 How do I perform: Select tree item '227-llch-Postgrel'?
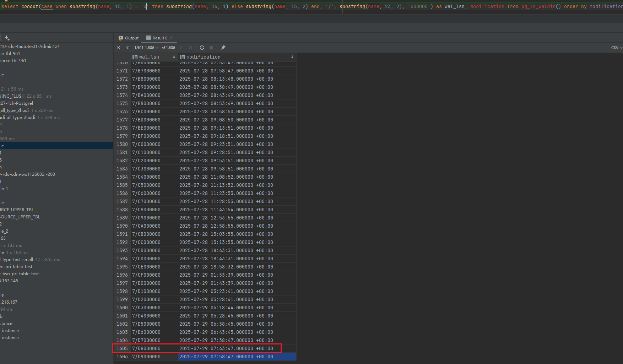click(x=17, y=103)
